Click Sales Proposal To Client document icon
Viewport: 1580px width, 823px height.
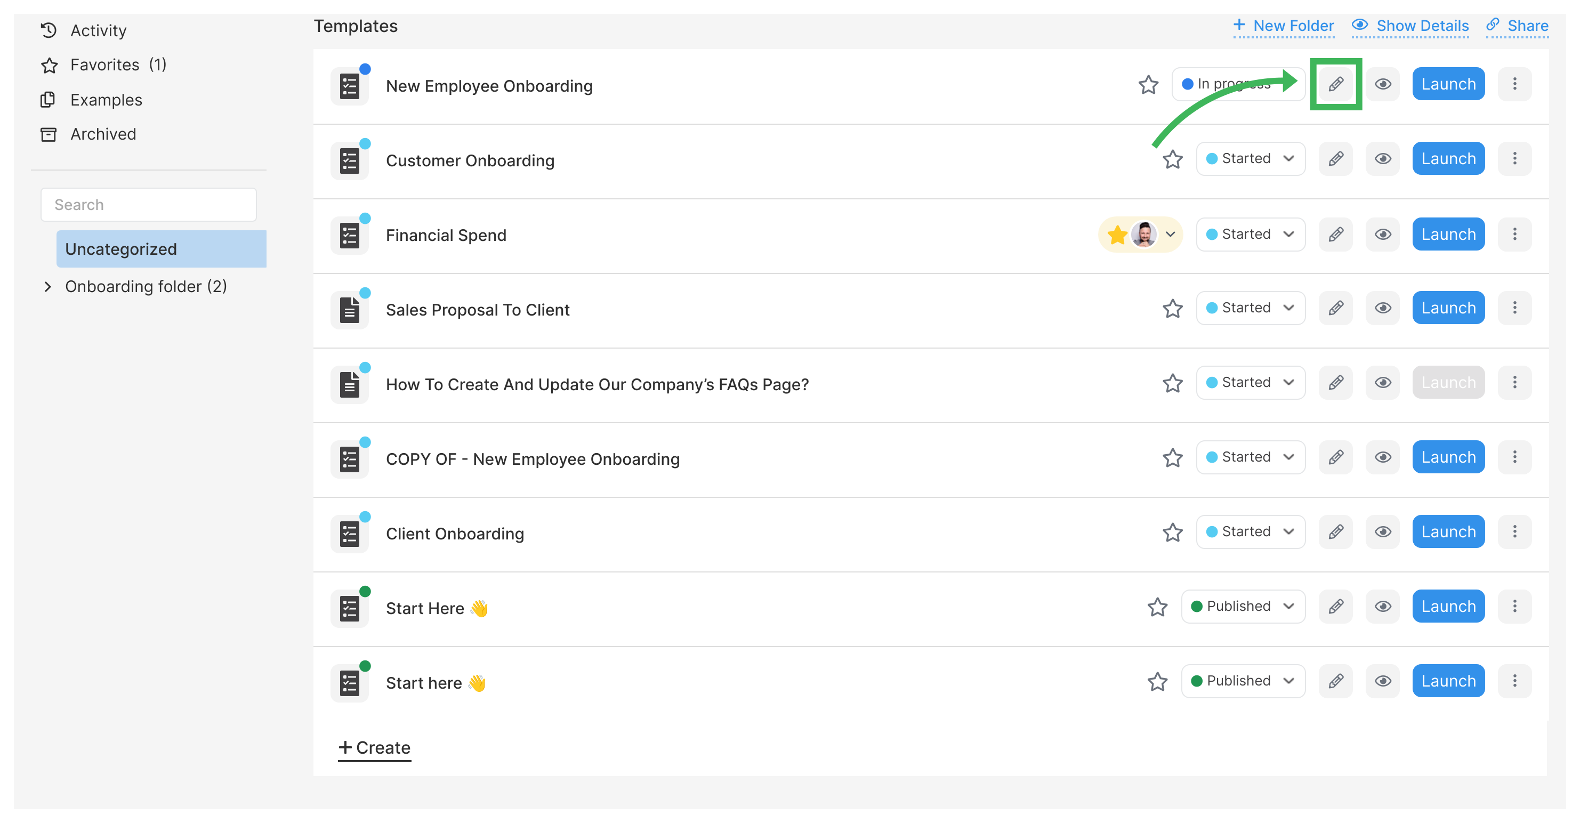coord(350,310)
